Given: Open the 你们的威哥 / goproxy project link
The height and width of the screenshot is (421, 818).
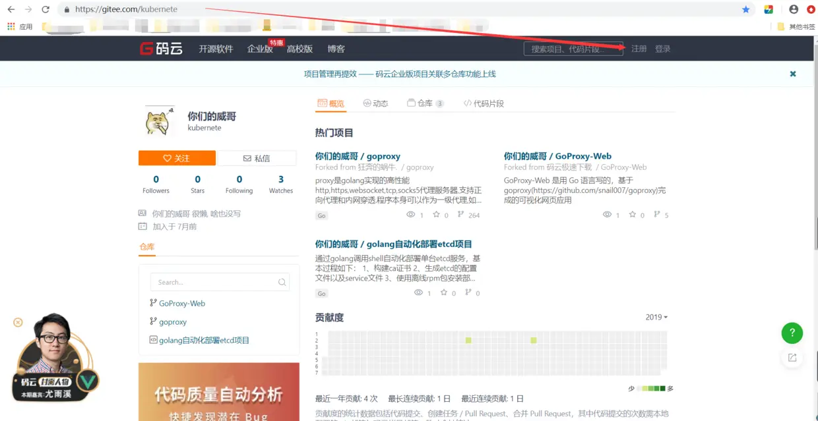Looking at the screenshot, I should pyautogui.click(x=358, y=156).
